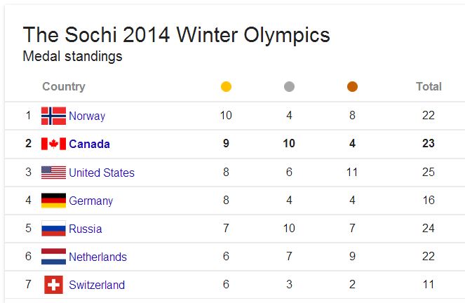
Task: Open the Norway country link
Action: click(x=87, y=116)
